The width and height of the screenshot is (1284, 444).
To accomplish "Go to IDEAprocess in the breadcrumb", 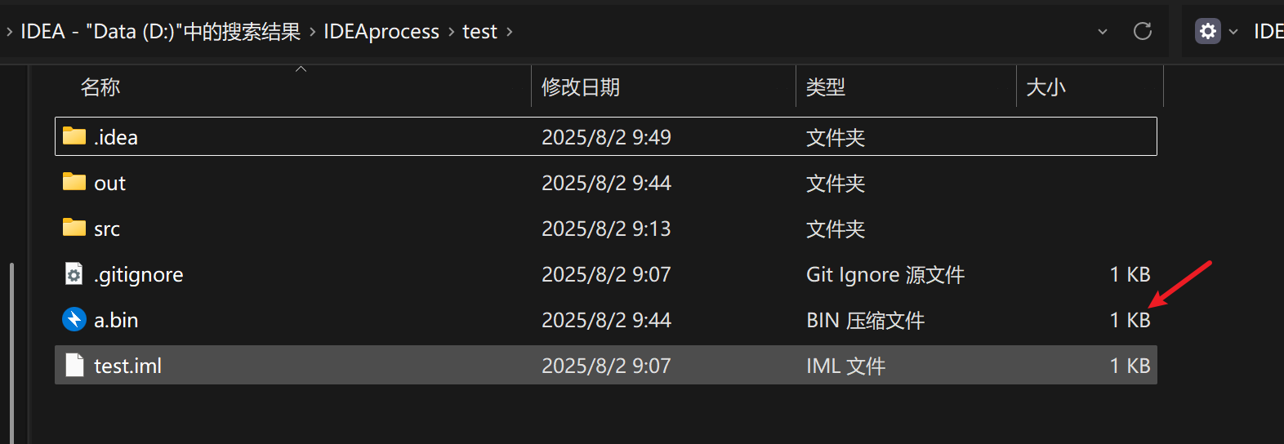I will pyautogui.click(x=381, y=31).
